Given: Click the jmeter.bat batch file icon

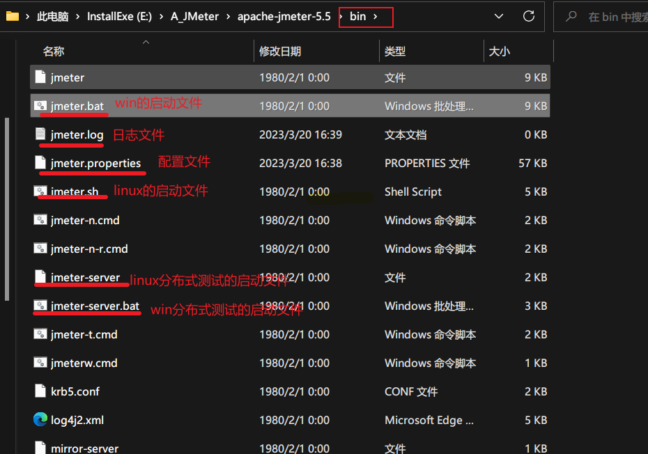Looking at the screenshot, I should tap(40, 106).
